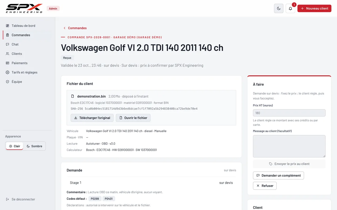Click the file icon next to demonstration.bin
Screen dimensions: 337x210
pos(73,96)
